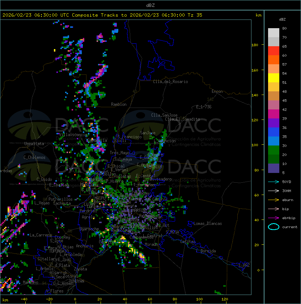Click the 'Uspallata' map label
Screen dimensions: 301x304
(x=34, y=144)
